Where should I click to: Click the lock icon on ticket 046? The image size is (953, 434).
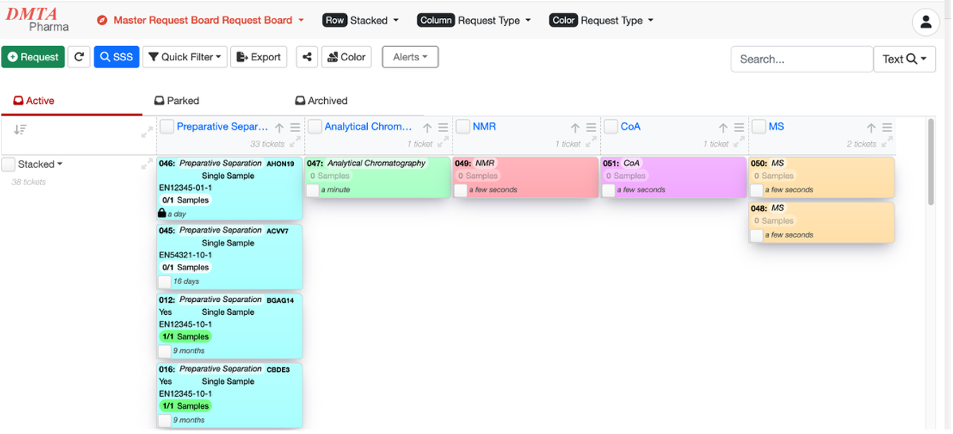163,212
